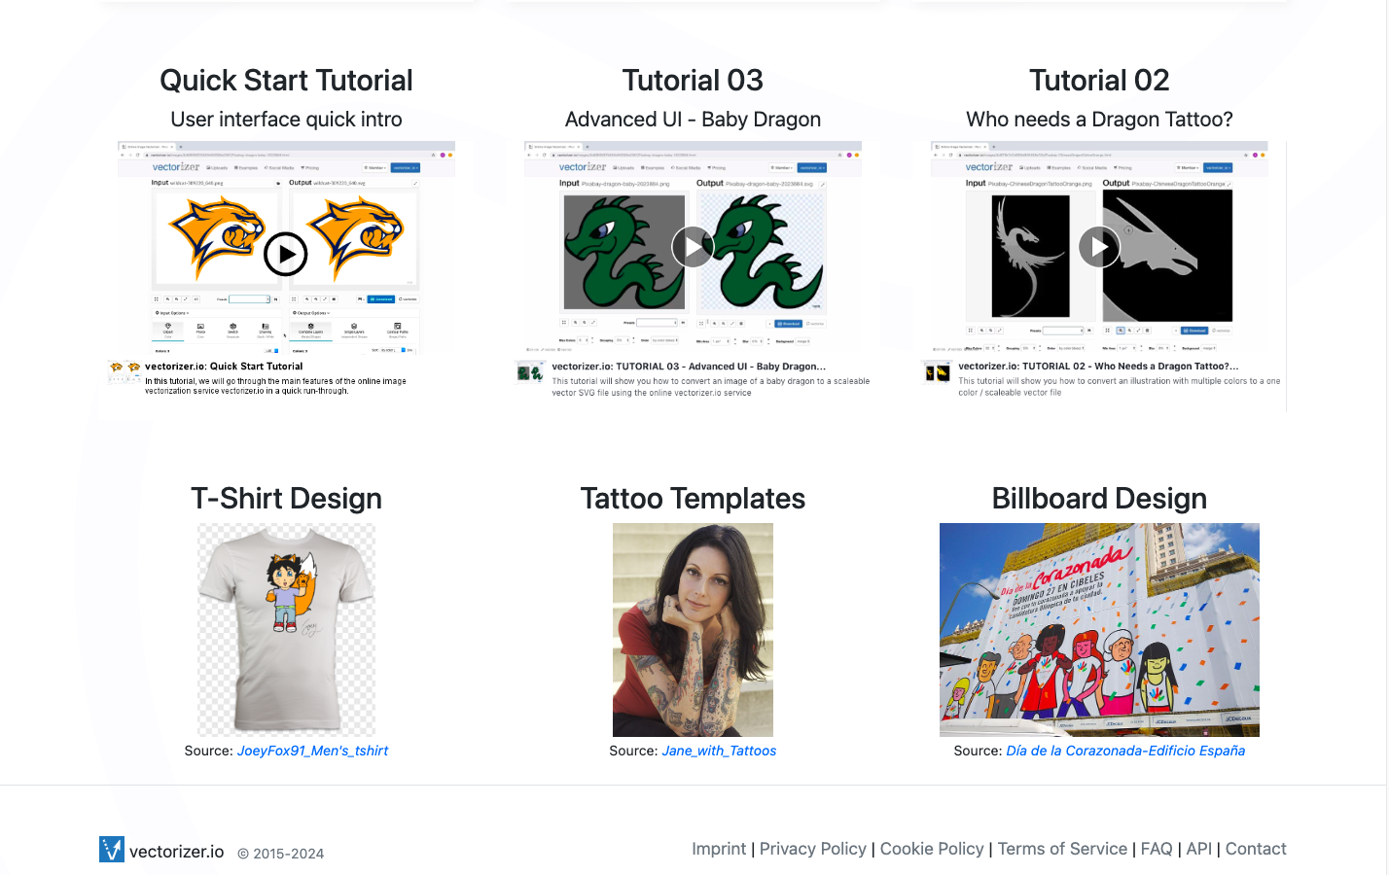Click the T-Shirt Design image
1389x875 pixels.
[286, 630]
